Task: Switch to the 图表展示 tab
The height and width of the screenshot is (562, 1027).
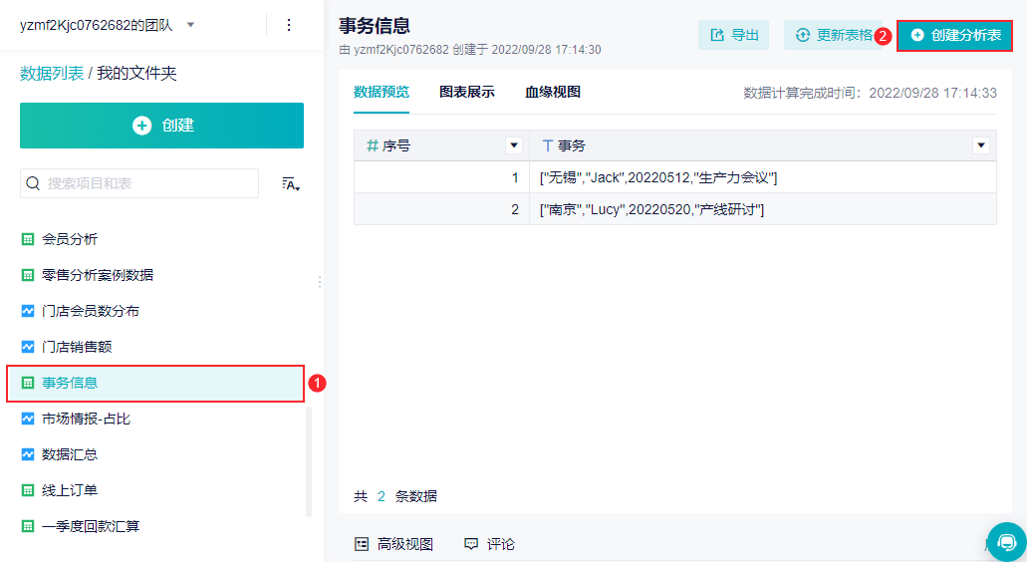Action: [x=467, y=93]
